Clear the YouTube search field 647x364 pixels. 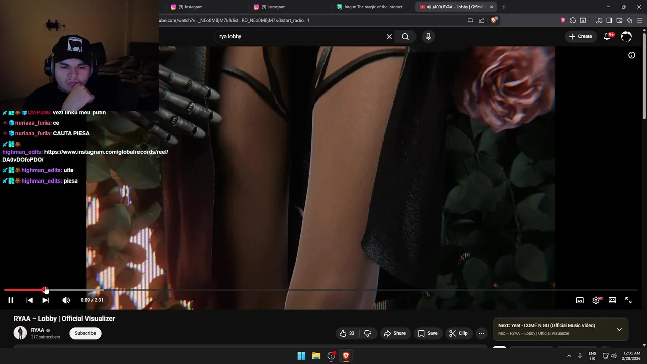pyautogui.click(x=389, y=36)
